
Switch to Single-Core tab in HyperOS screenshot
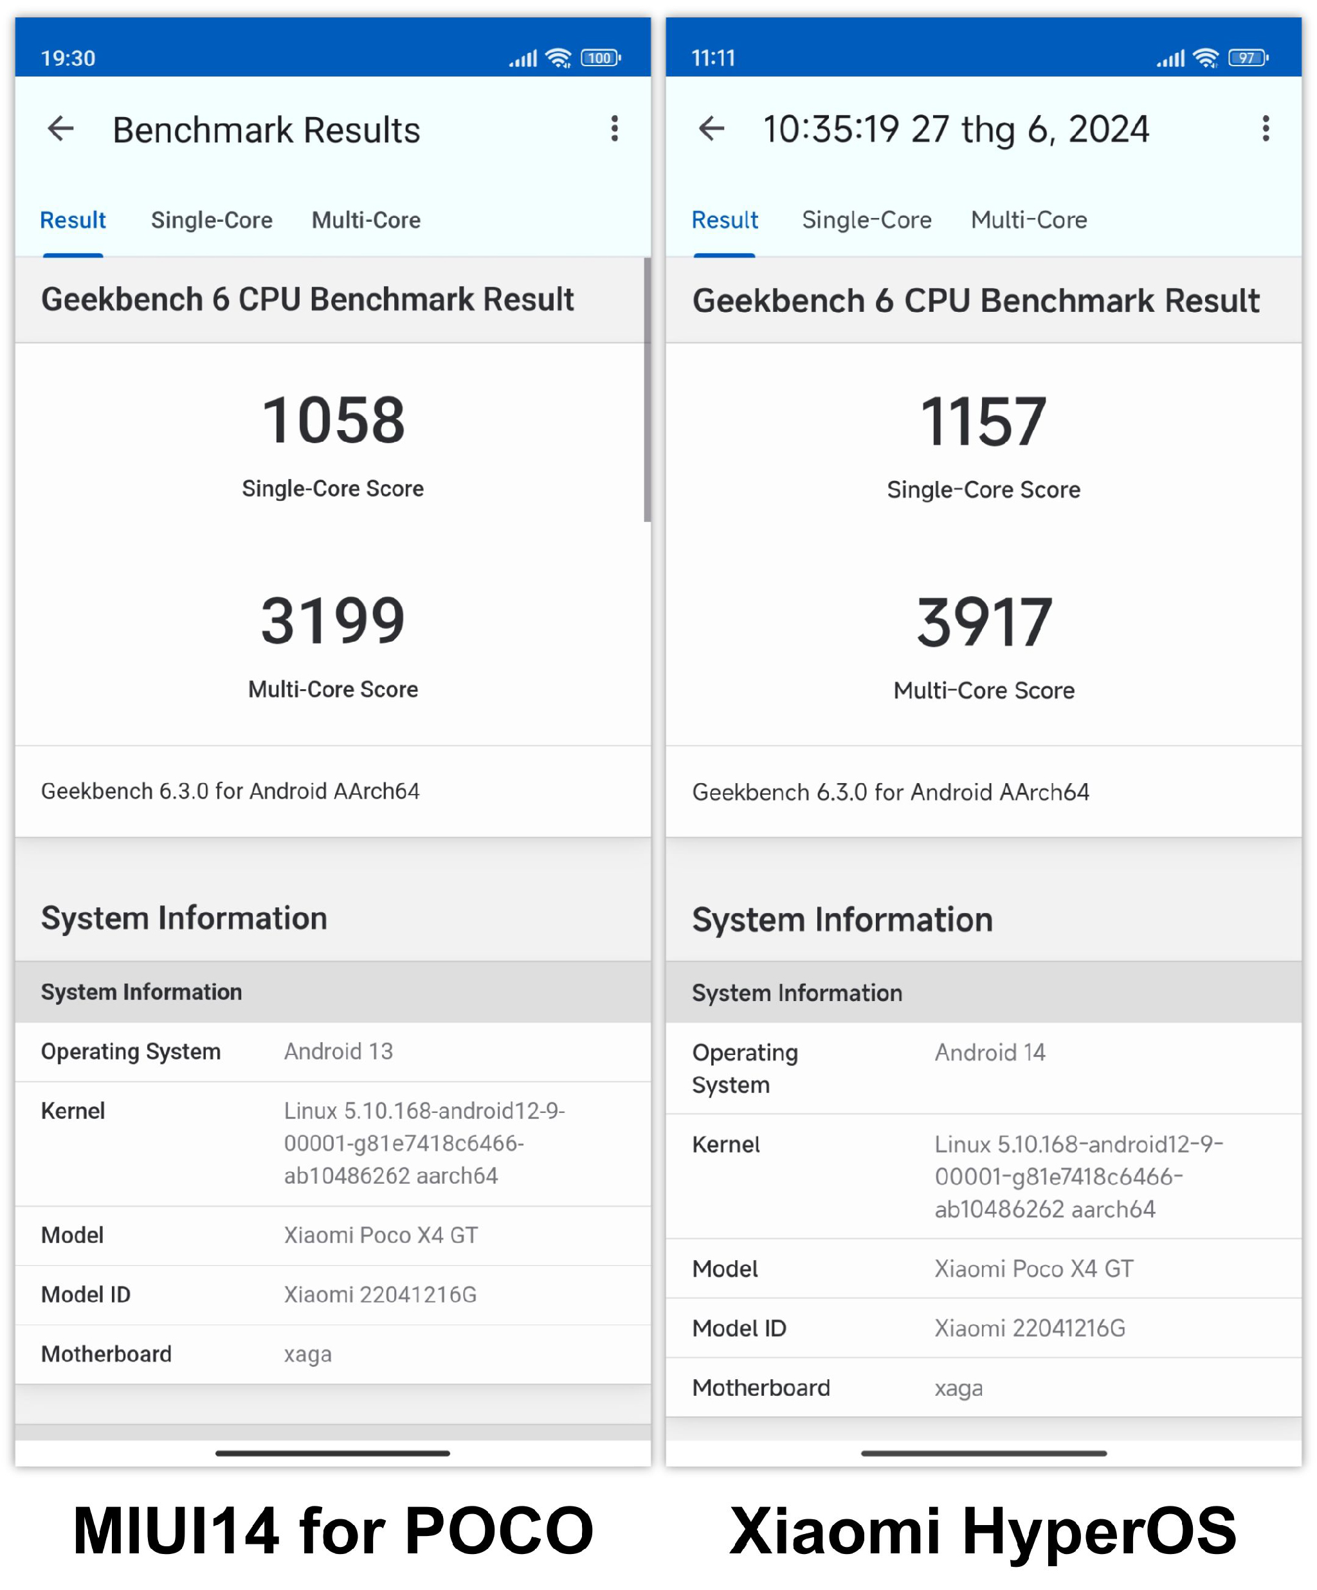[866, 221]
